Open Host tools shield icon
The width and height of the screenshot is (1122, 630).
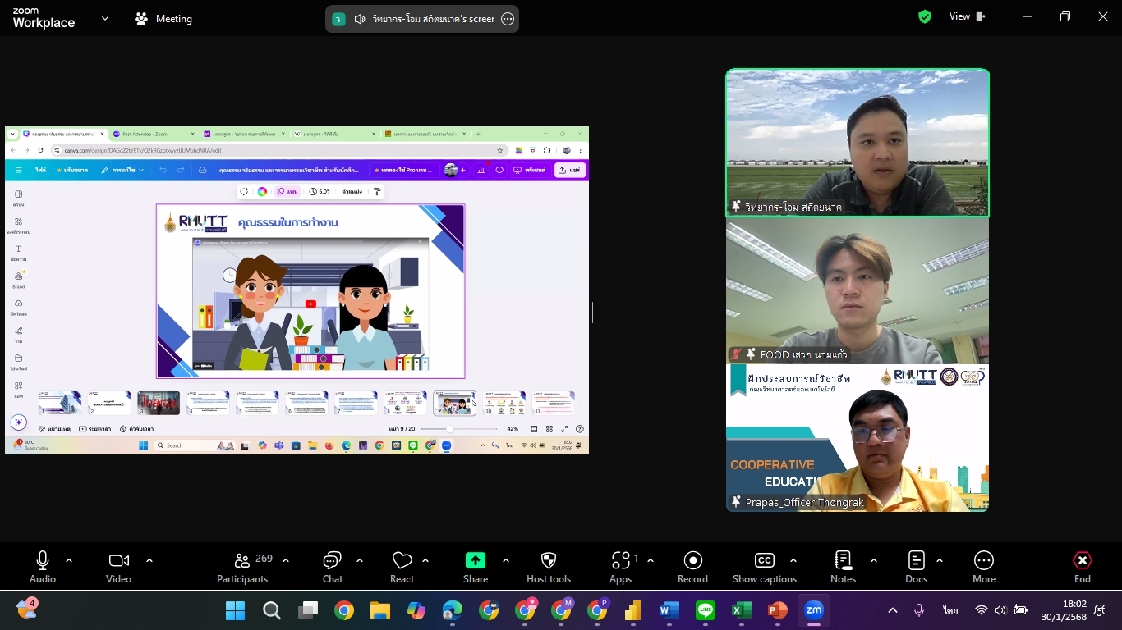click(549, 567)
